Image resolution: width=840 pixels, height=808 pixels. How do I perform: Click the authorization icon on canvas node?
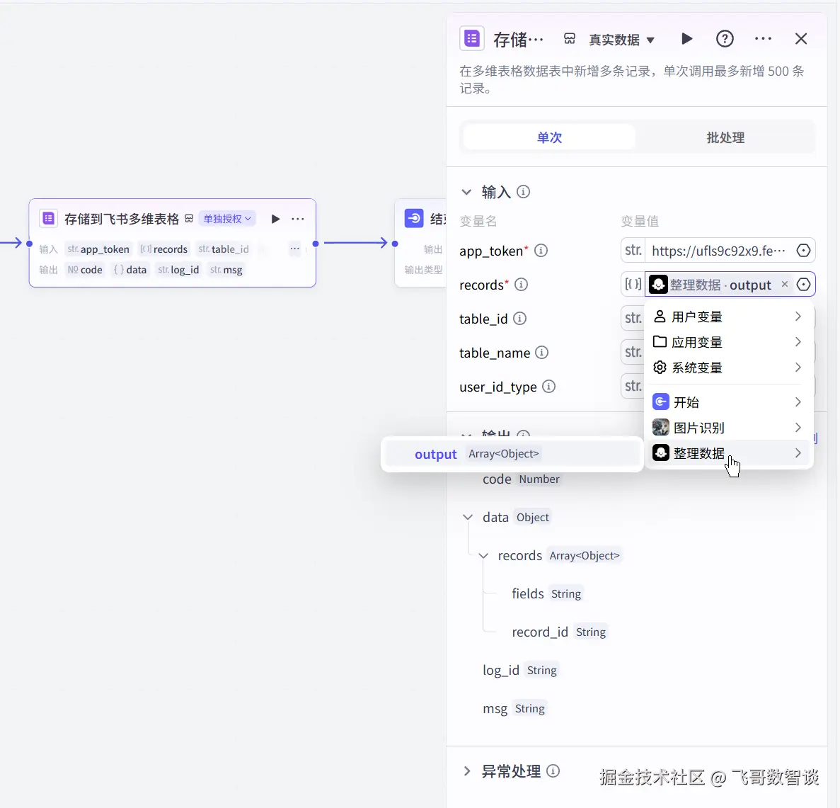point(188,219)
